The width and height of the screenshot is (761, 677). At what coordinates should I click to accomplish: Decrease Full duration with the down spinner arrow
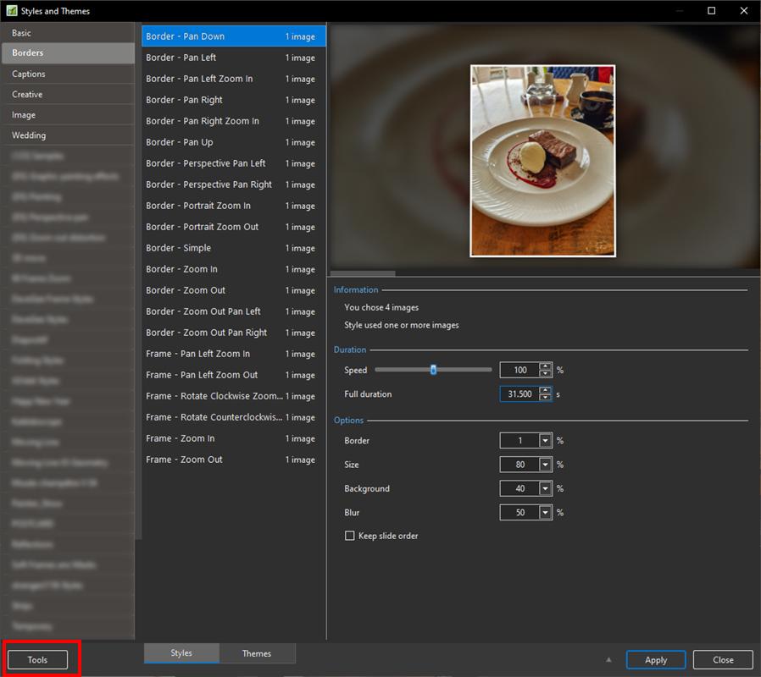point(546,399)
